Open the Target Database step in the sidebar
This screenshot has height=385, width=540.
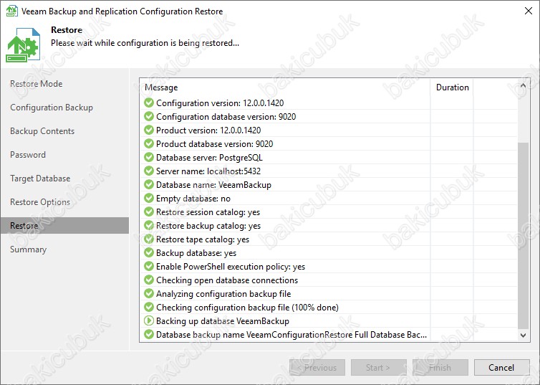point(40,179)
